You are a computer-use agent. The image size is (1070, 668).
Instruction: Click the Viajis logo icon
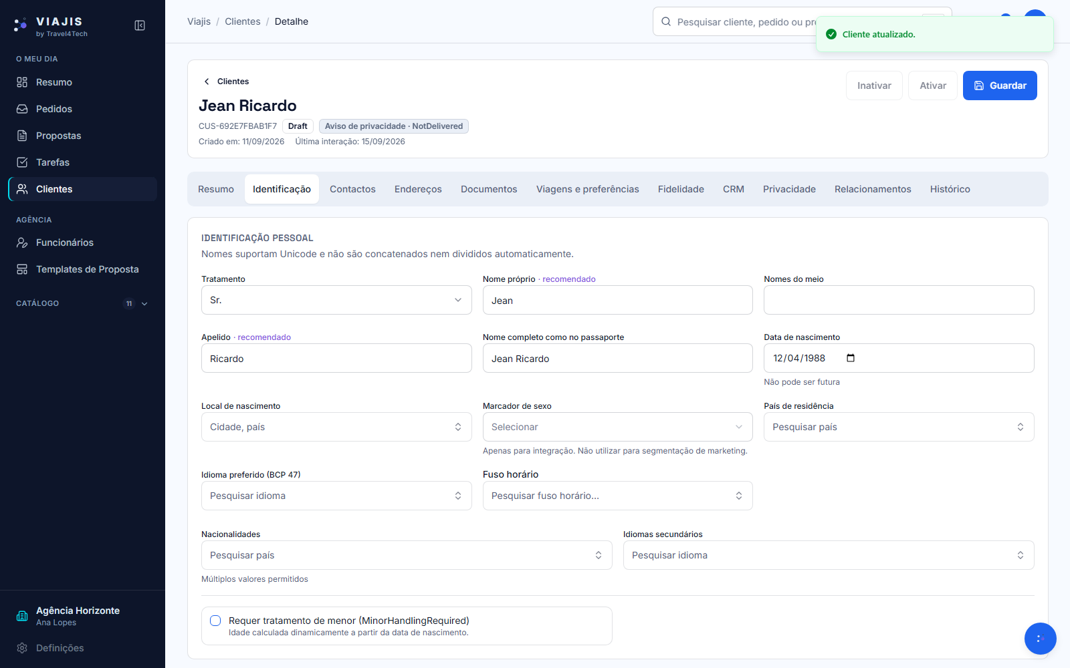coord(21,25)
